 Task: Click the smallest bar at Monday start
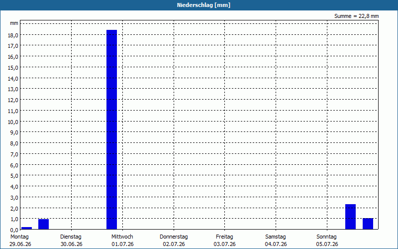pyautogui.click(x=27, y=228)
